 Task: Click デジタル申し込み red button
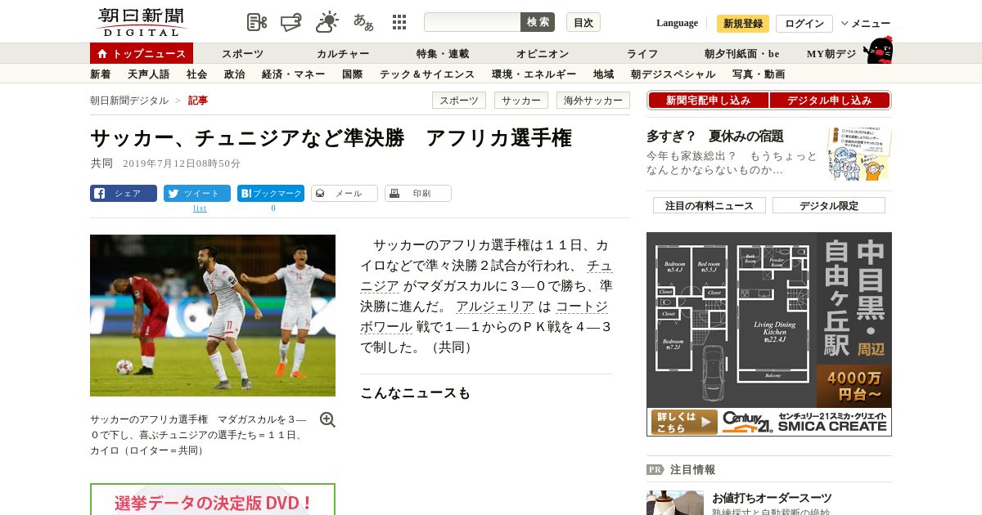(x=830, y=101)
